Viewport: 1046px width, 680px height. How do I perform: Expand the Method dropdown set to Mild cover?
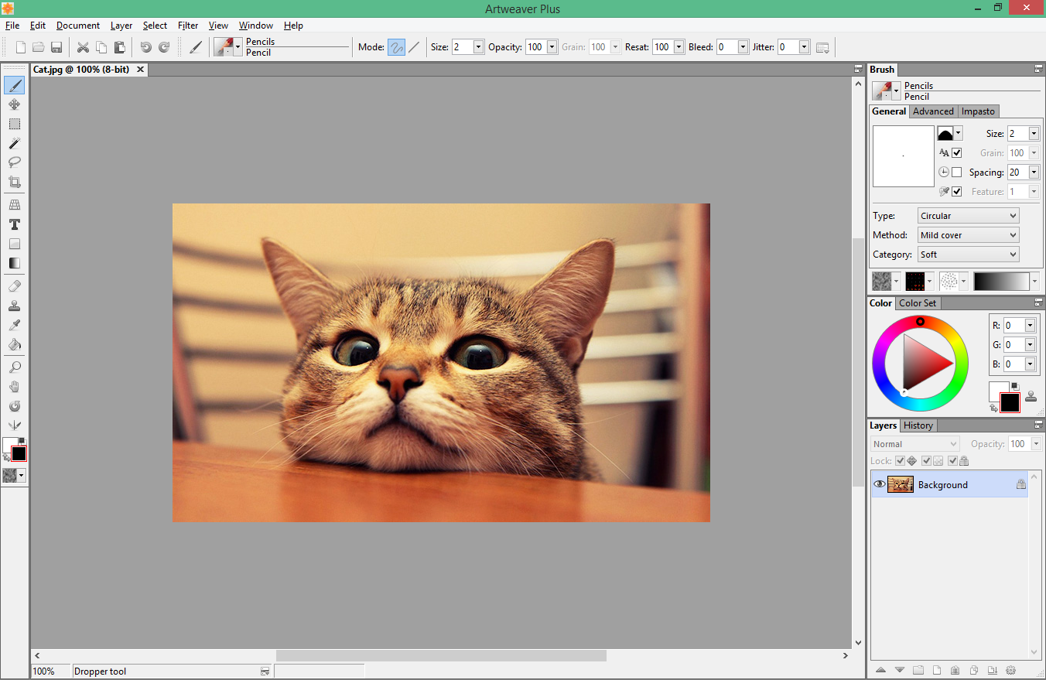coord(968,235)
